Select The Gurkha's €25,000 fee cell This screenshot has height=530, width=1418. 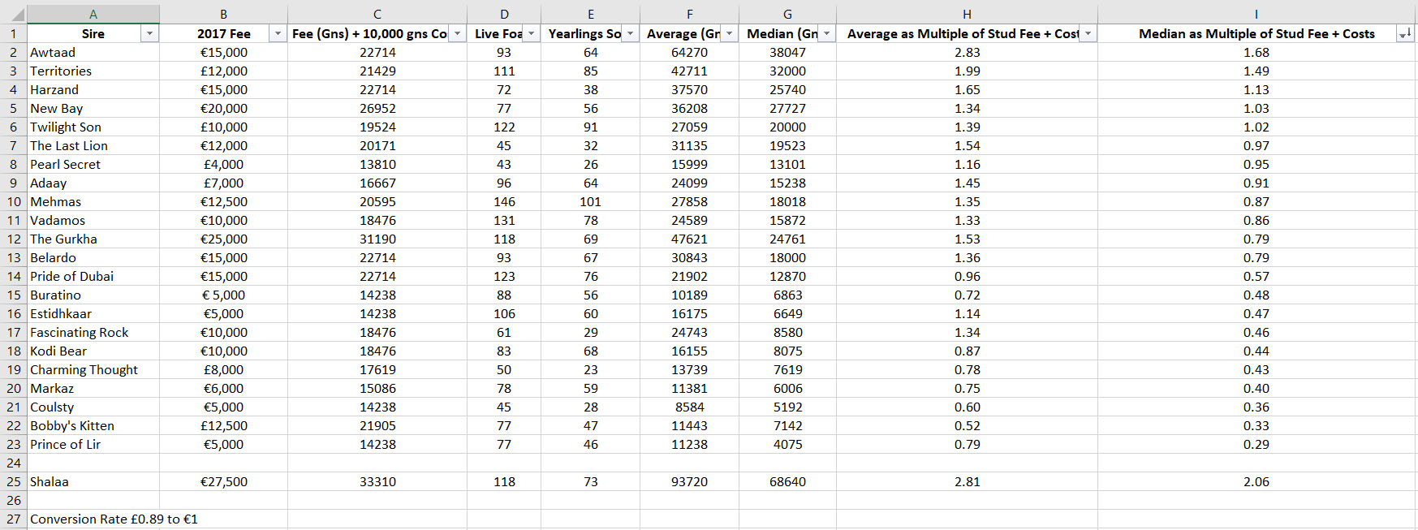click(223, 239)
